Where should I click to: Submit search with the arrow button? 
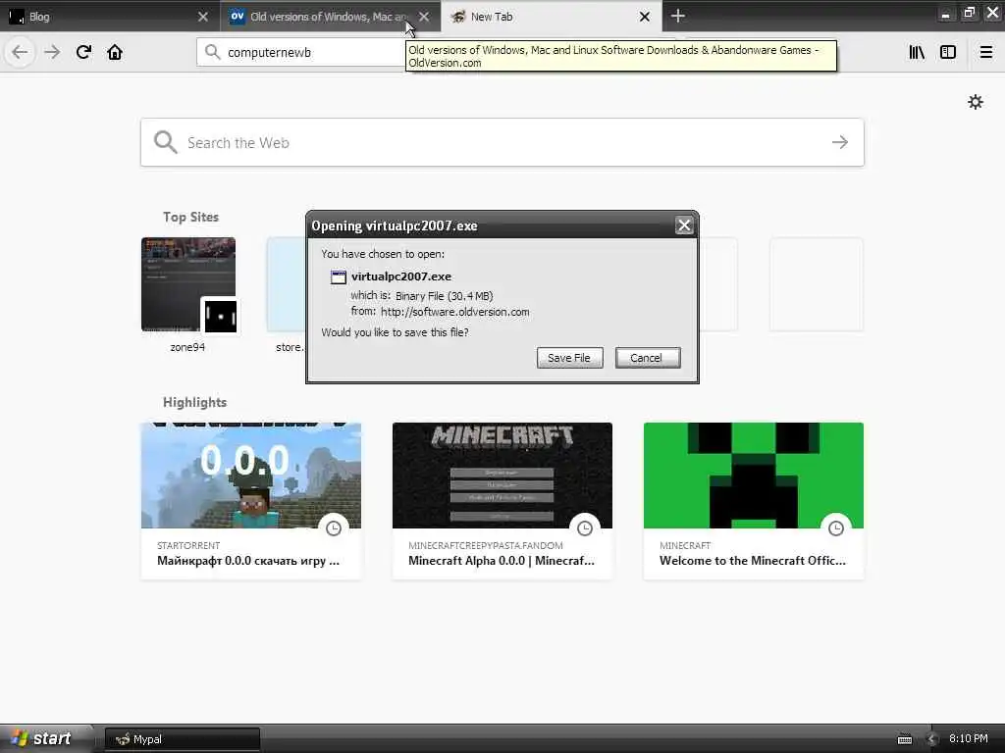pyautogui.click(x=840, y=142)
